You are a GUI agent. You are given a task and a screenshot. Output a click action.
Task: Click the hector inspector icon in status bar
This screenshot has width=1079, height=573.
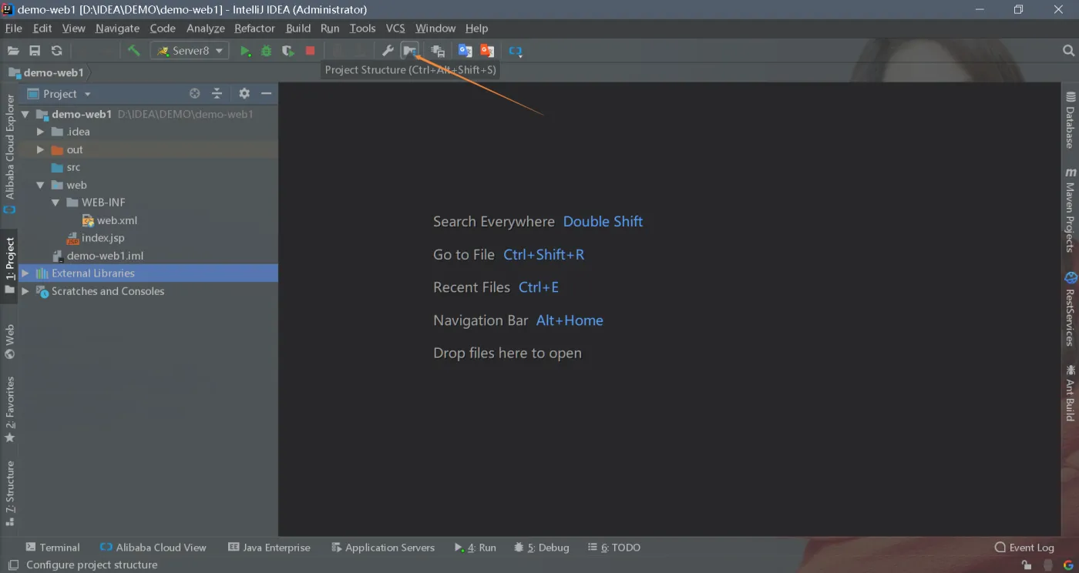[1047, 565]
